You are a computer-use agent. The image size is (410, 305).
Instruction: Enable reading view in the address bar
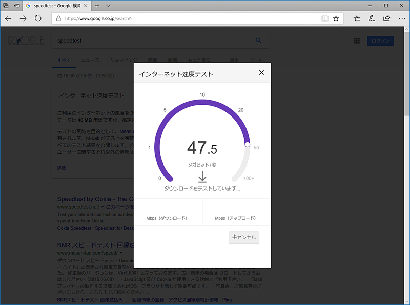pyautogui.click(x=325, y=18)
